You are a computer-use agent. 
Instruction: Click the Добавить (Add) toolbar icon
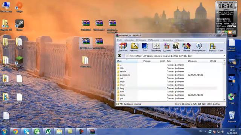(123, 47)
